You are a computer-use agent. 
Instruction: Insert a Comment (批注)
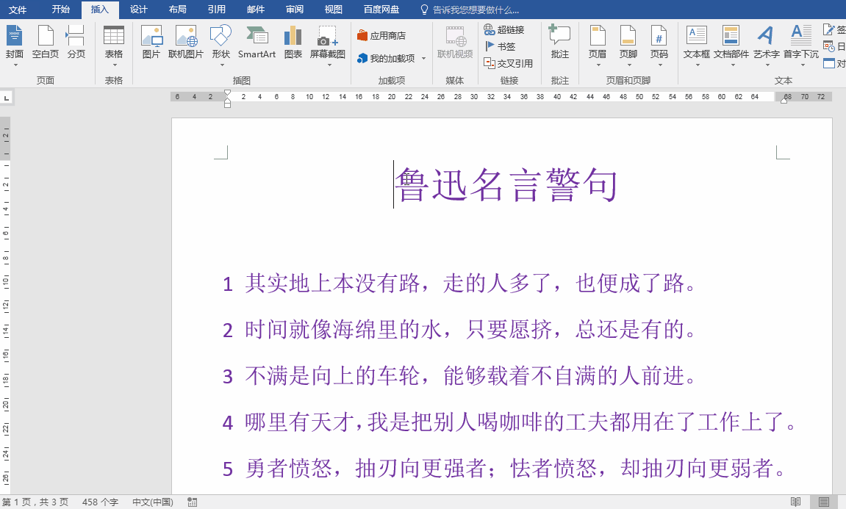point(559,43)
